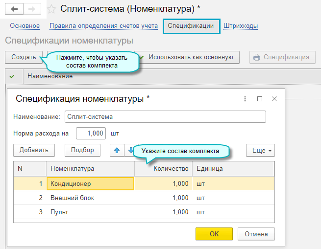Open the dialog's three-dot menu
The image size is (321, 249).
(x=245, y=99)
